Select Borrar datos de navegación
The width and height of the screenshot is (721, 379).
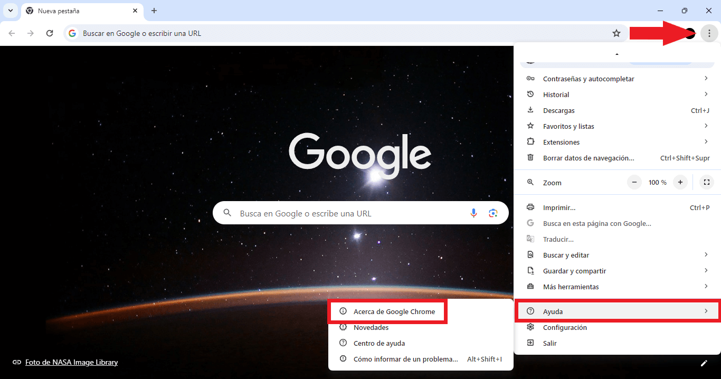[617, 158]
